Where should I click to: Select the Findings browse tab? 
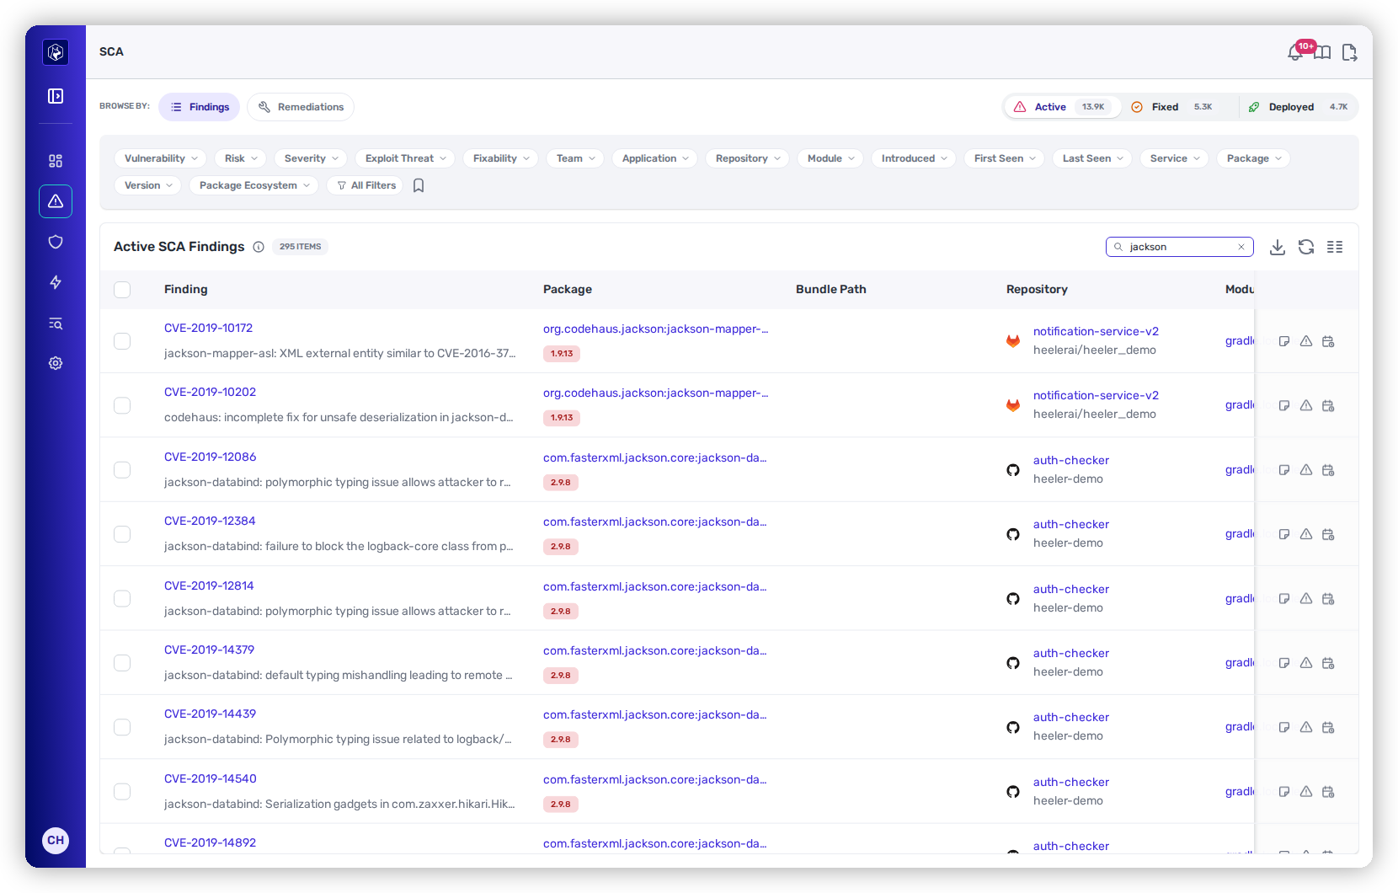click(200, 107)
